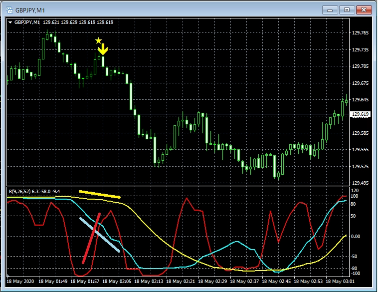Minimize the GBPJPY,M1 chart window
This screenshot has height=292, width=378.
coord(331,9)
